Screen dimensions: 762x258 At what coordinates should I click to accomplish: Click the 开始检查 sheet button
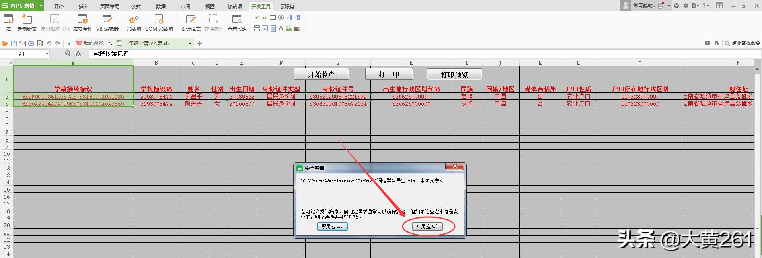(x=321, y=74)
